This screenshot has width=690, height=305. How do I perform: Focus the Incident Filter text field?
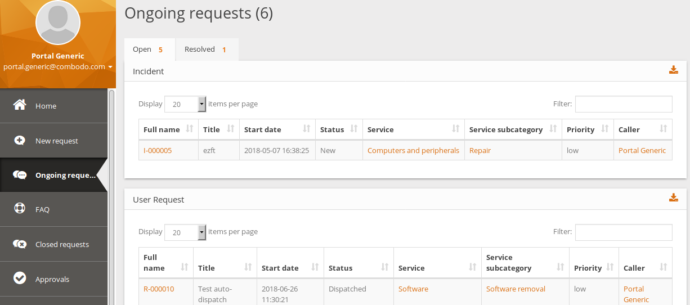pyautogui.click(x=623, y=104)
